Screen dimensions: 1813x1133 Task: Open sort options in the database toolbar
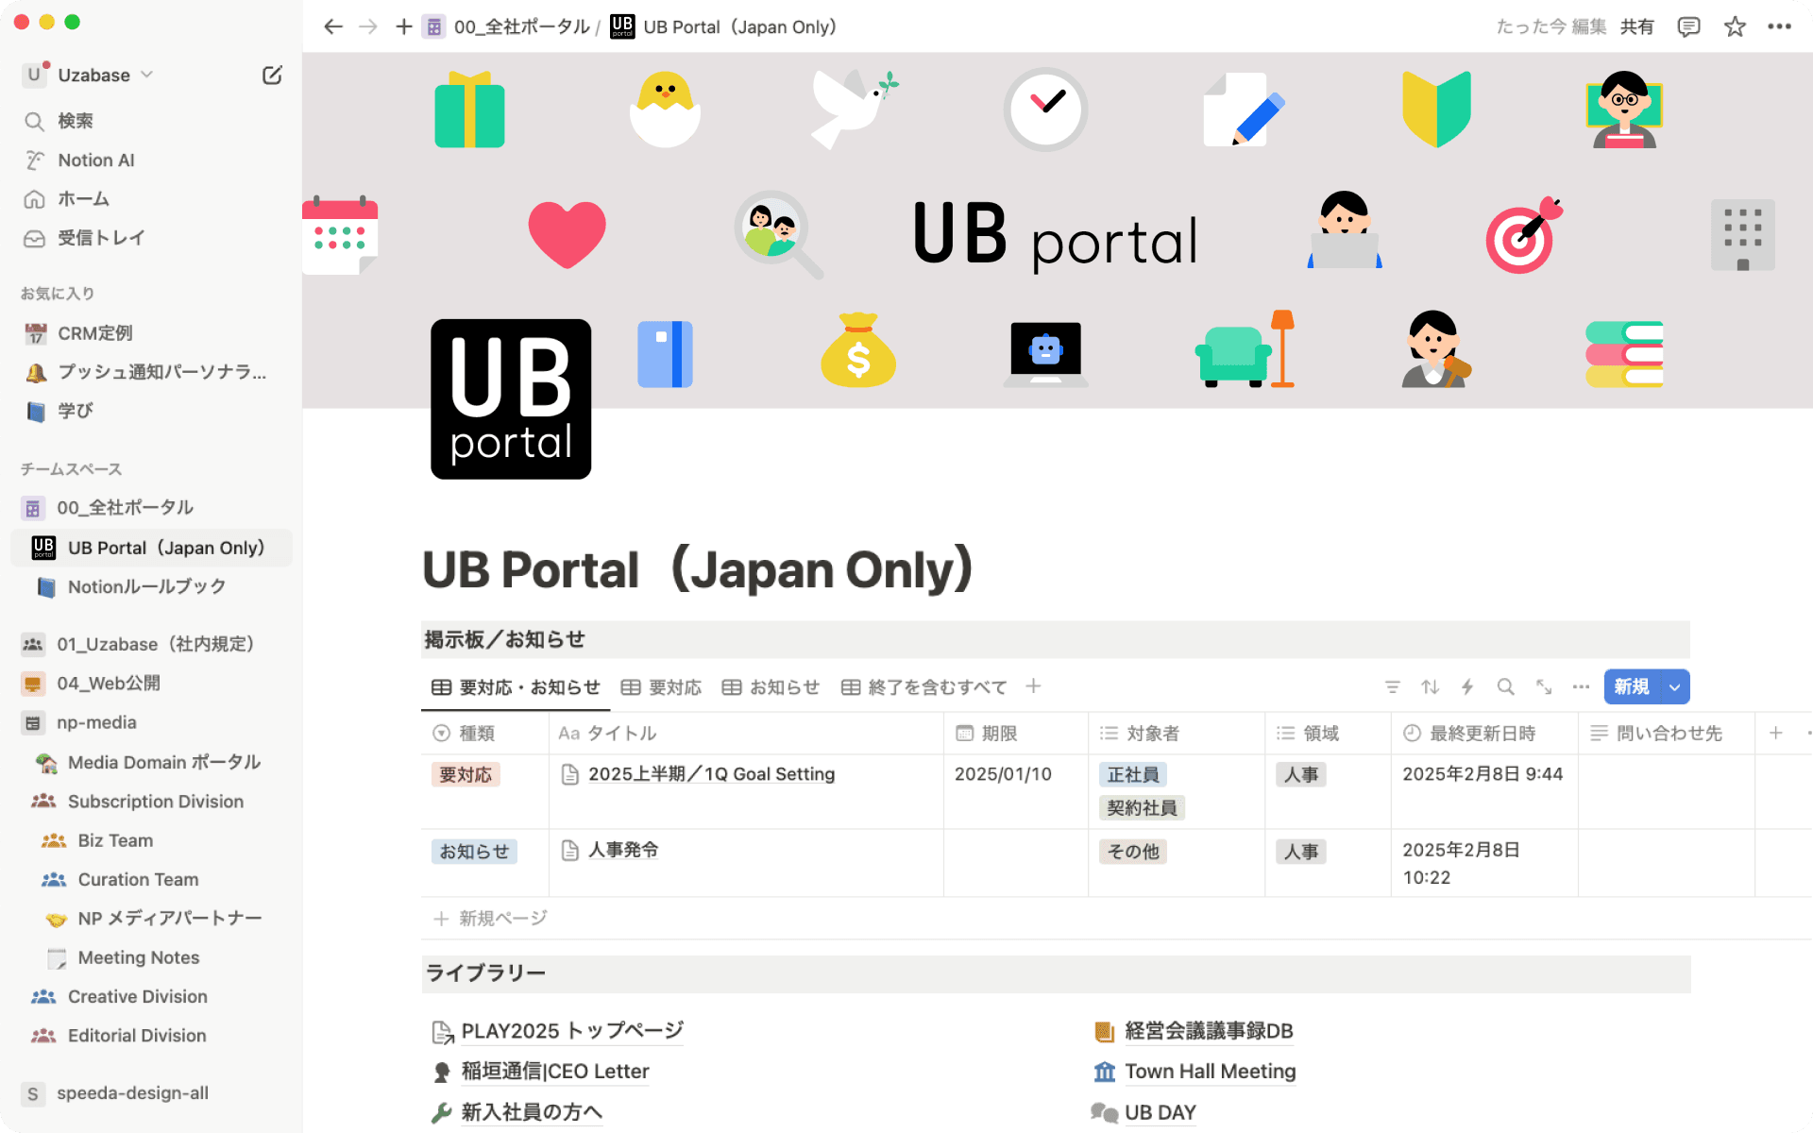click(x=1430, y=686)
